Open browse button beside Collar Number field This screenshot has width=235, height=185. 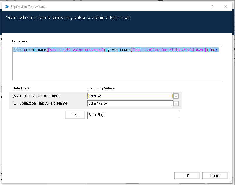click(176, 103)
